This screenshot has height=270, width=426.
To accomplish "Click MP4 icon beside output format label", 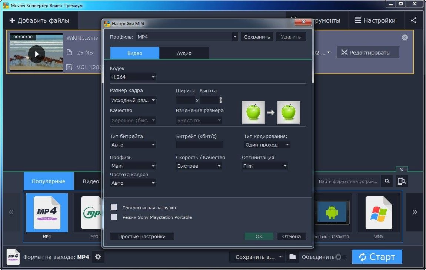I will (13, 257).
